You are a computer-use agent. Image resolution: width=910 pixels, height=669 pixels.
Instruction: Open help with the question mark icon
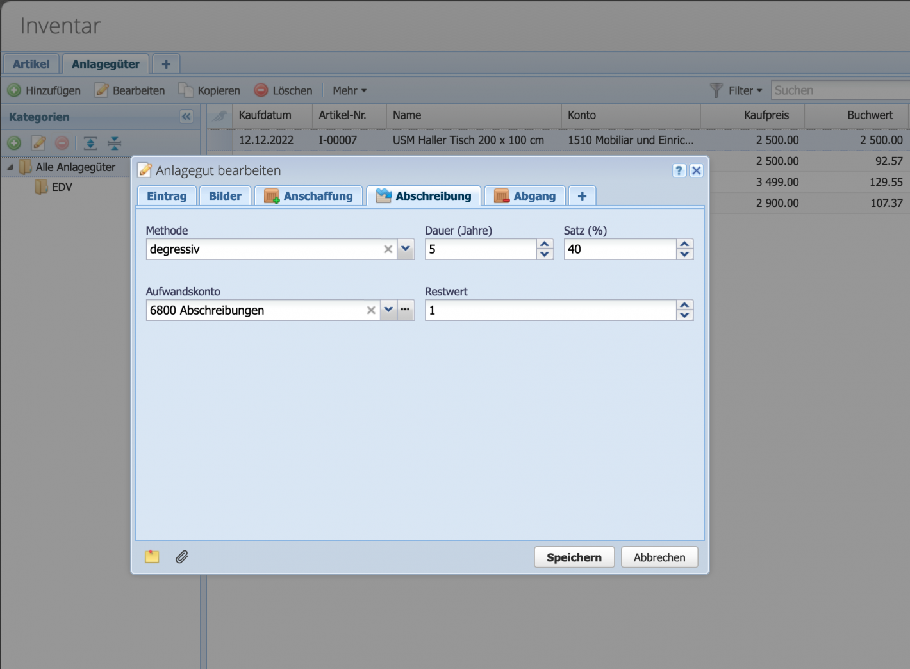(679, 170)
